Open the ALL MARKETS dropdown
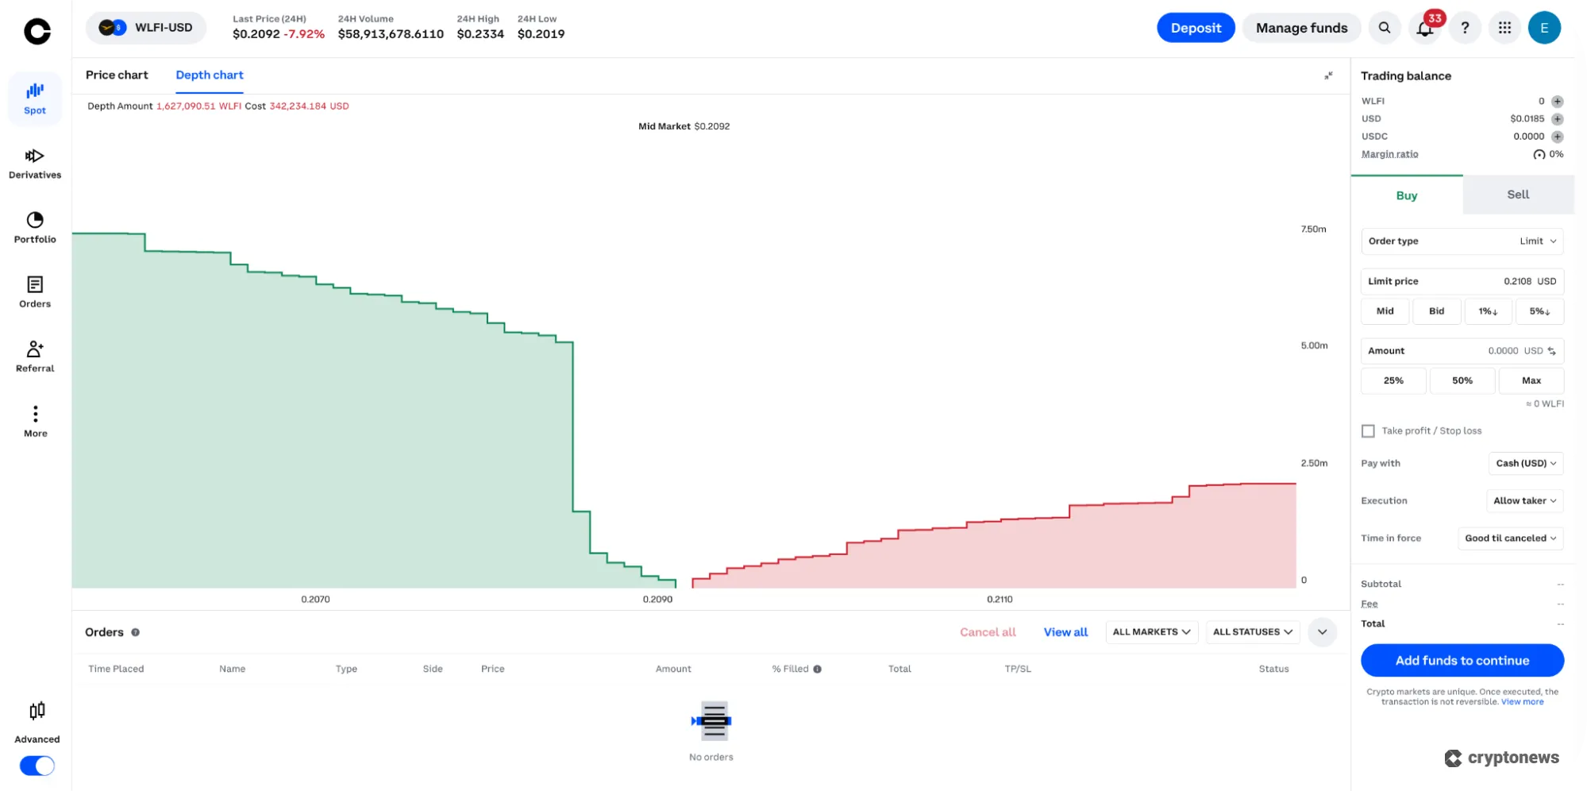Image resolution: width=1587 pixels, height=791 pixels. pyautogui.click(x=1151, y=631)
